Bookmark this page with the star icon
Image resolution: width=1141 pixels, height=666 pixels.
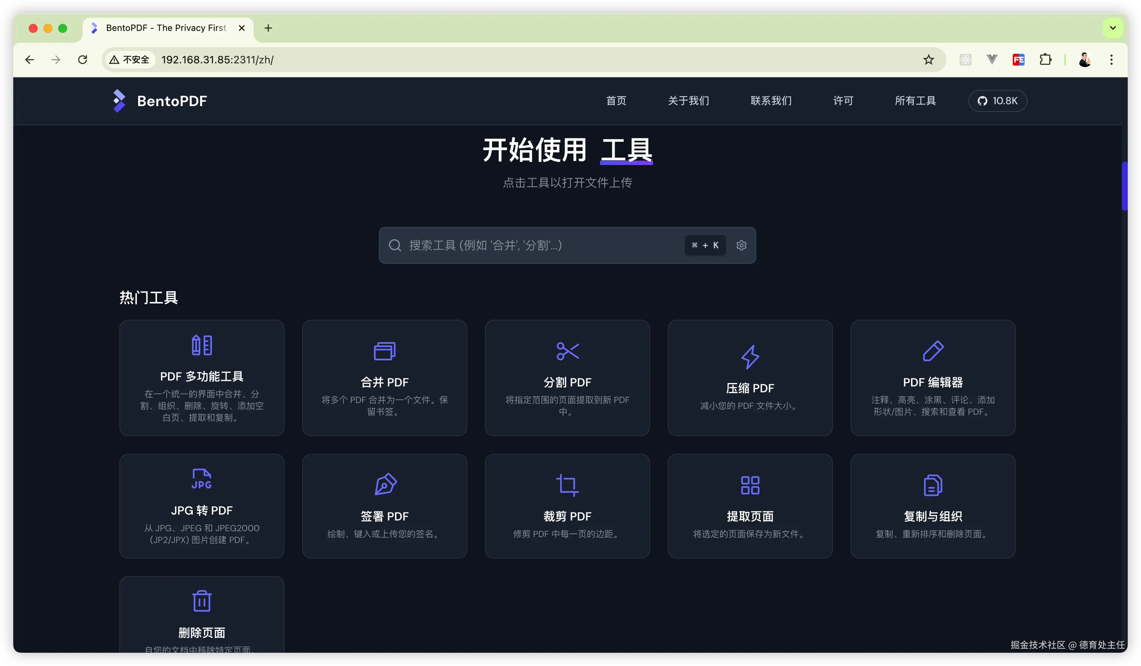click(x=929, y=60)
